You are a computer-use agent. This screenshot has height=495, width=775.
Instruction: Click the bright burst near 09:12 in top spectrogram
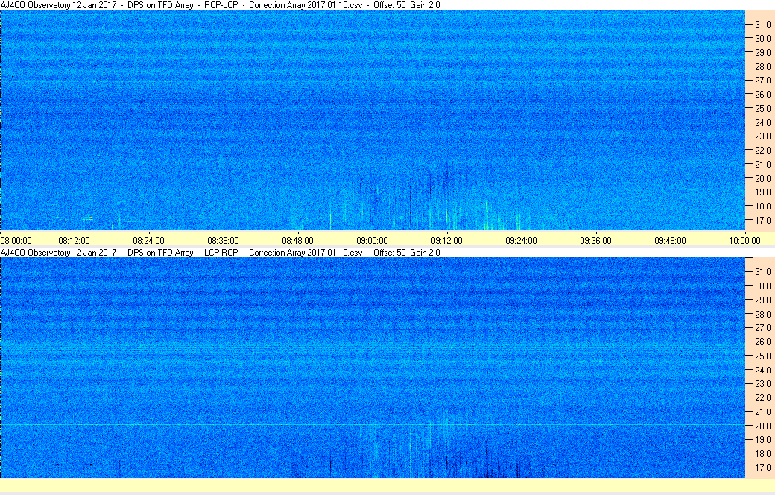[x=446, y=212]
